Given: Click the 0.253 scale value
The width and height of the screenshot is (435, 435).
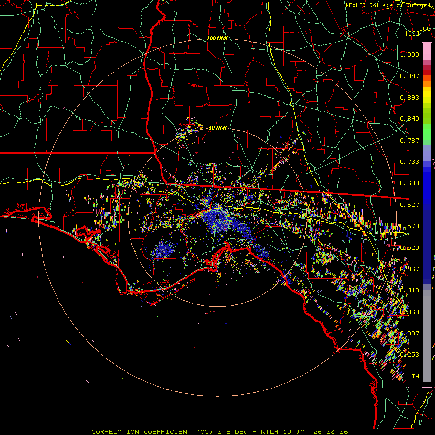Looking at the screenshot, I should click(x=409, y=355).
